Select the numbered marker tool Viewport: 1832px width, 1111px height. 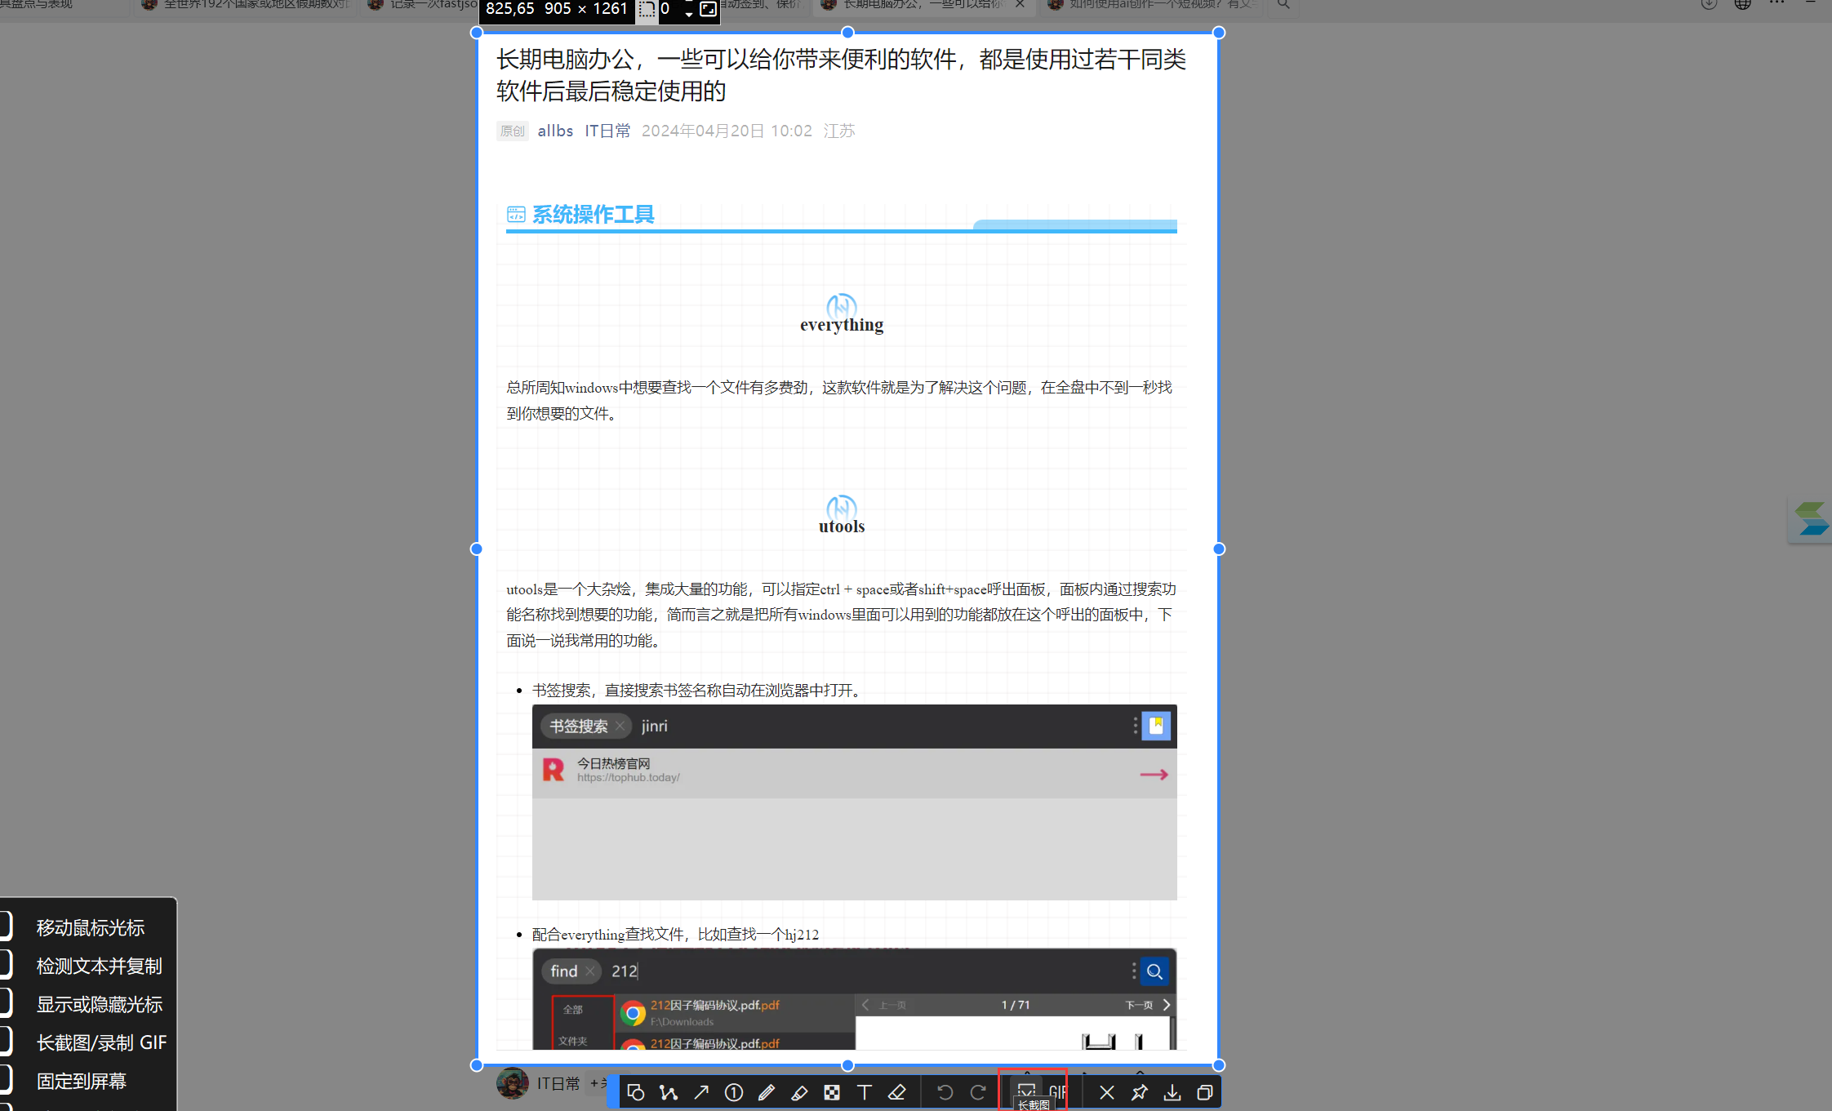(x=734, y=1092)
